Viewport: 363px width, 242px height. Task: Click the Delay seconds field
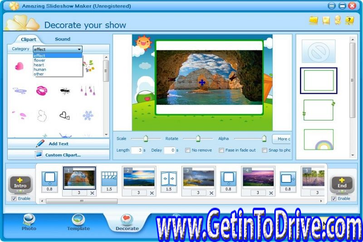[x=170, y=150]
